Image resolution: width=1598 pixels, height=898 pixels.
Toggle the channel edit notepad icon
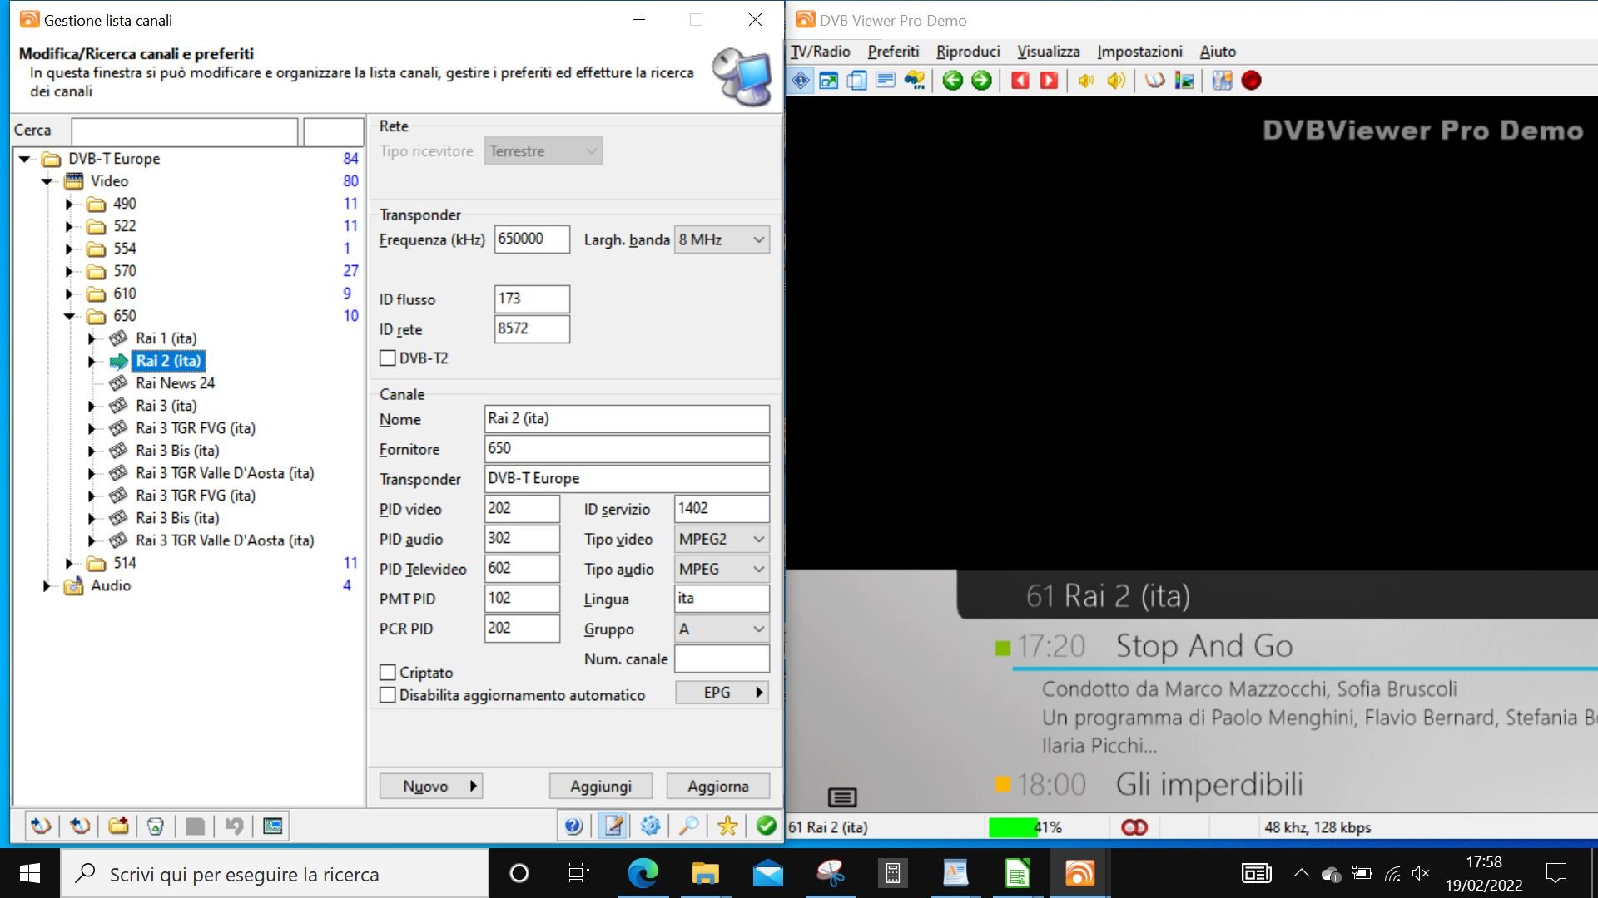pyautogui.click(x=614, y=826)
